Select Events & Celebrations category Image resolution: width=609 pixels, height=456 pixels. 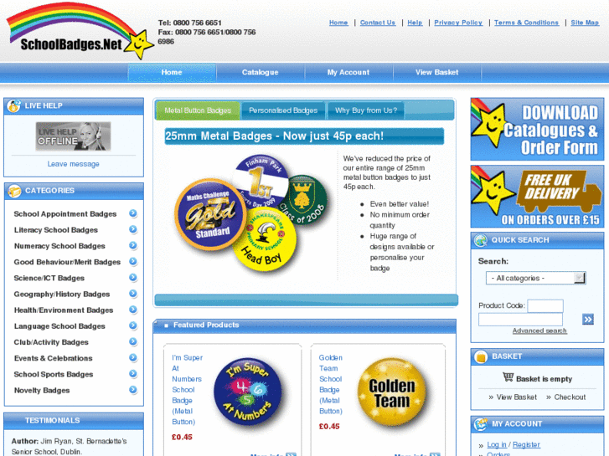[x=54, y=358]
